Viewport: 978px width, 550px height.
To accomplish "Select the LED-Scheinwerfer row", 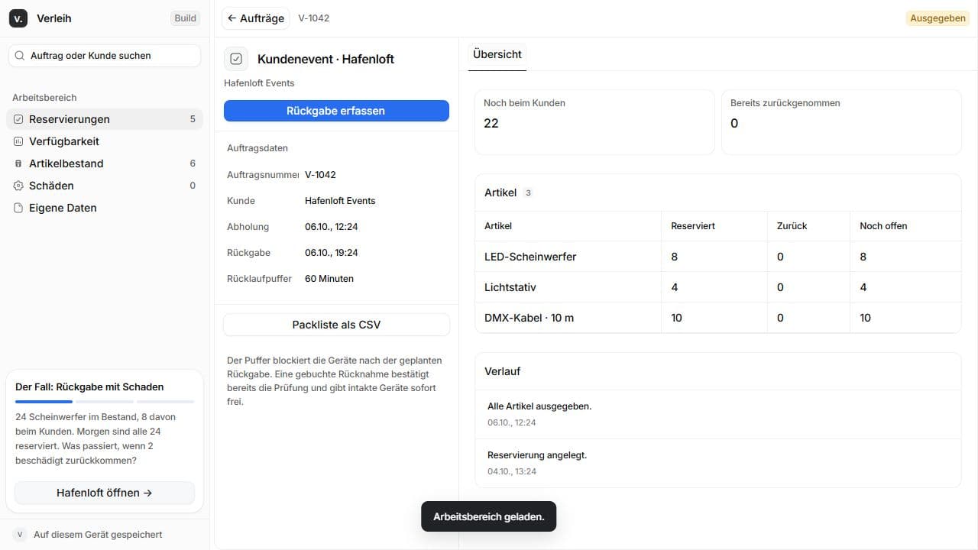I will [718, 257].
